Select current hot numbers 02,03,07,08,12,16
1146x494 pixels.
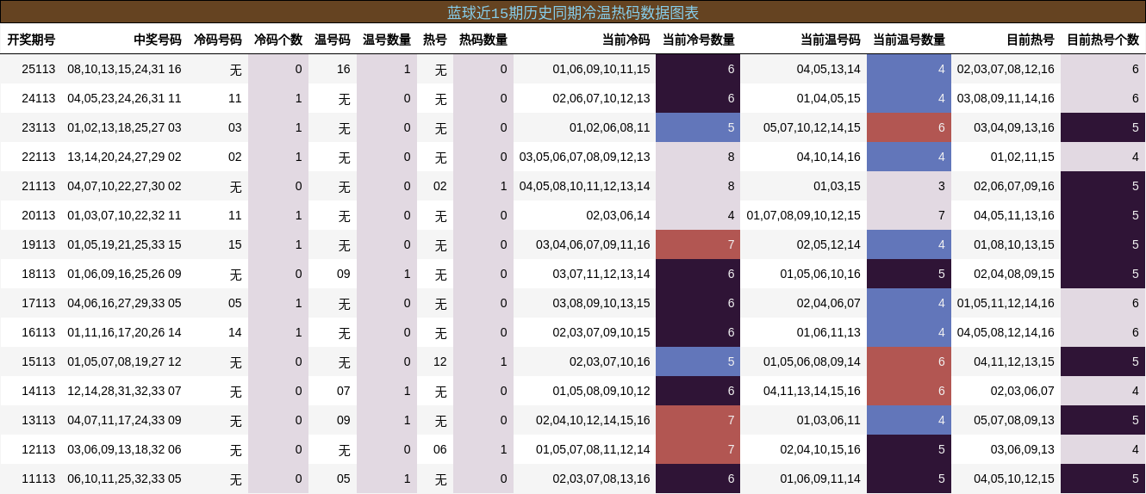tap(1006, 69)
